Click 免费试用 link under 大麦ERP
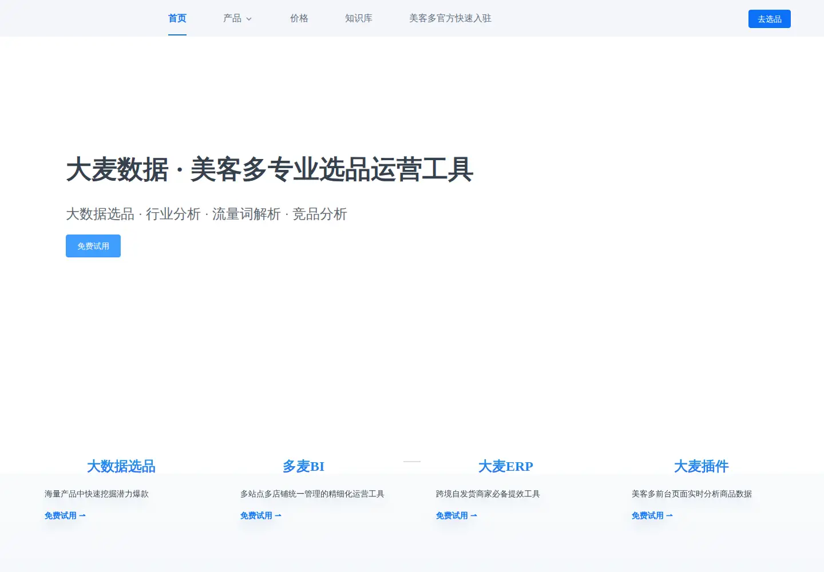824x572 pixels. coord(457,515)
